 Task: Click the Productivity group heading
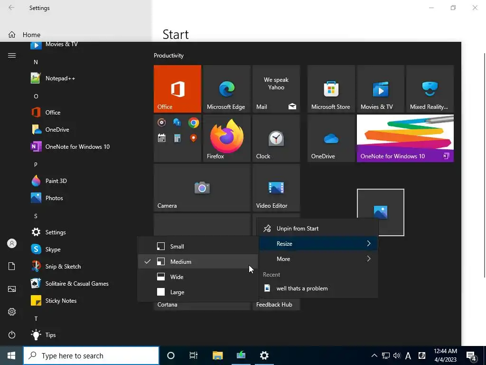click(x=168, y=56)
